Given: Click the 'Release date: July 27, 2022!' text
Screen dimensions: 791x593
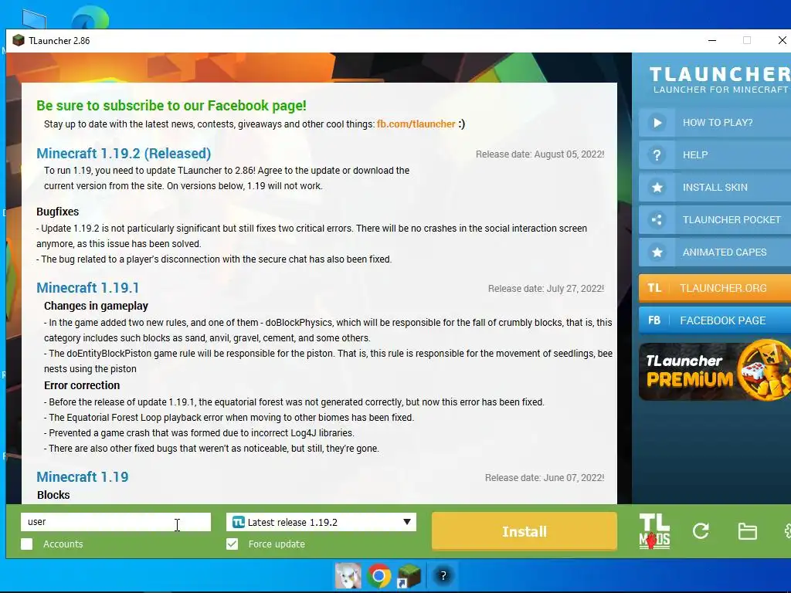Looking at the screenshot, I should [546, 289].
